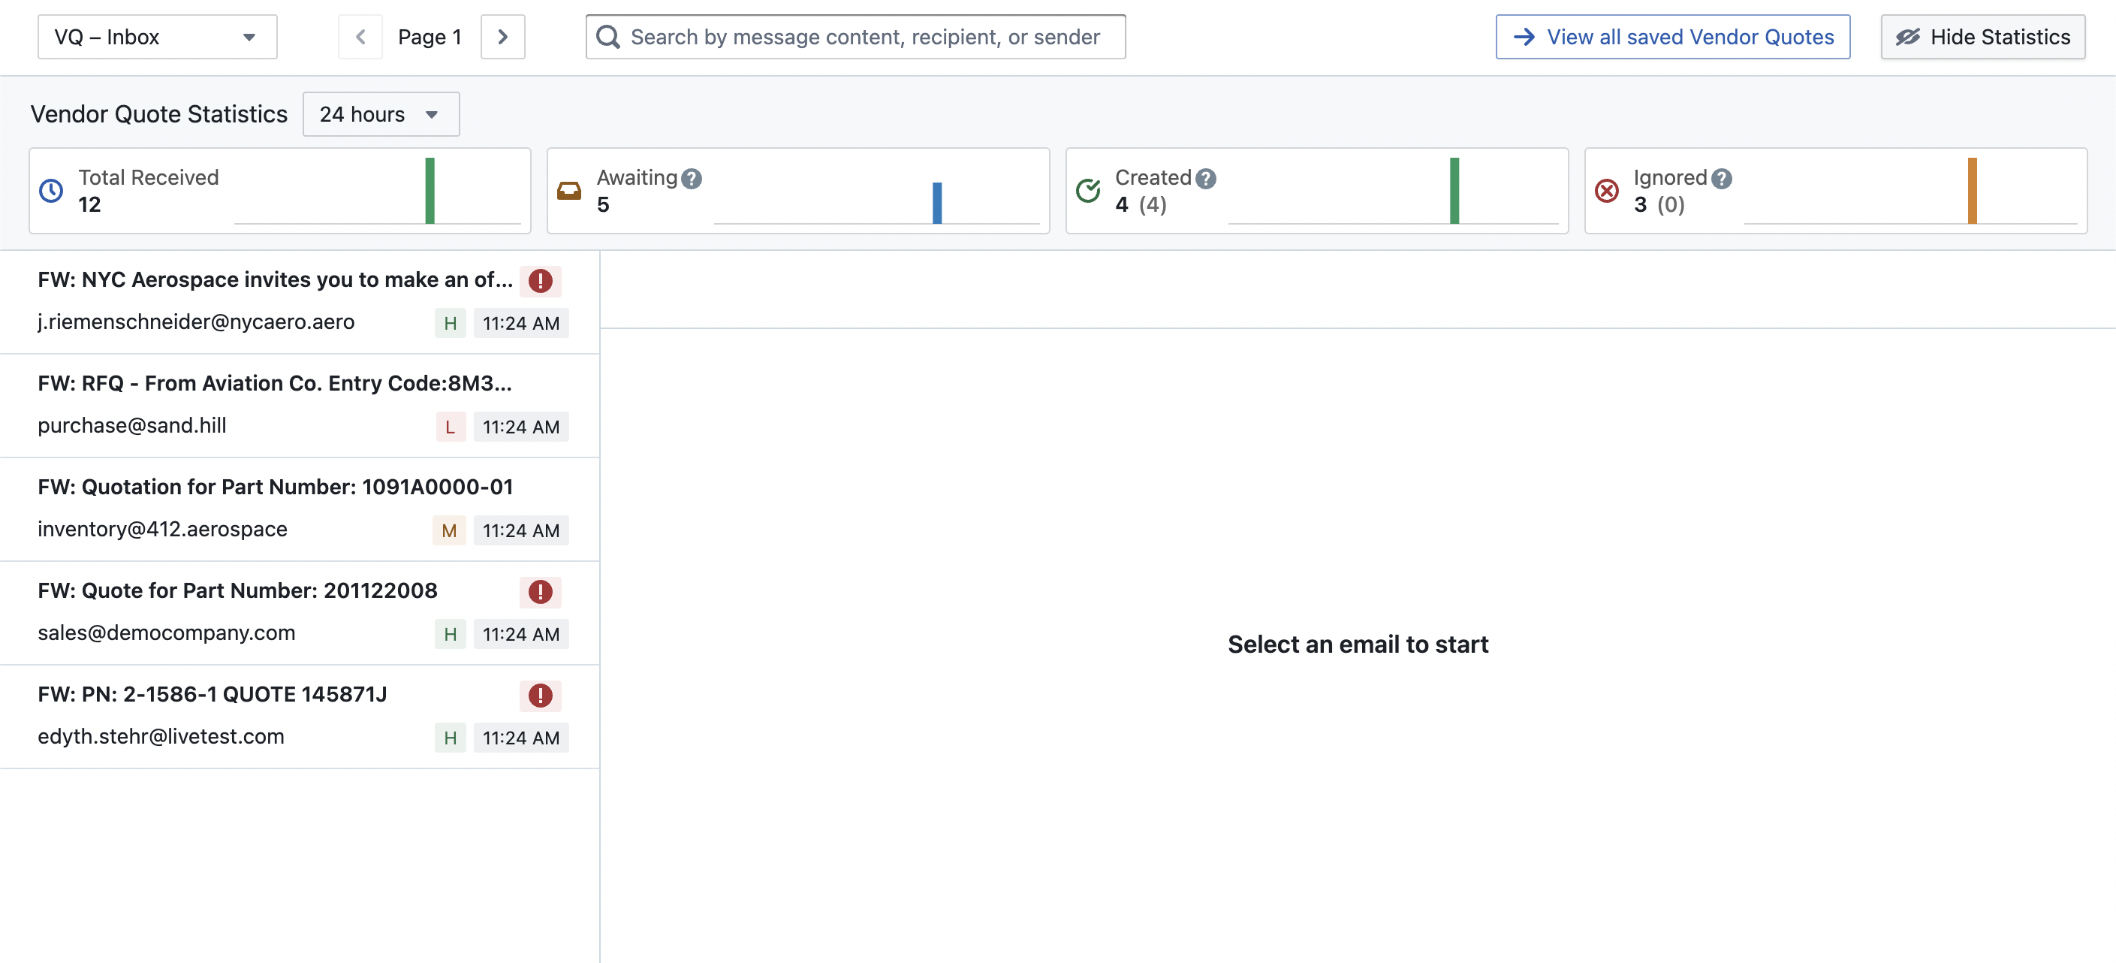Open the NYC Aerospace invitation email

[x=300, y=301]
